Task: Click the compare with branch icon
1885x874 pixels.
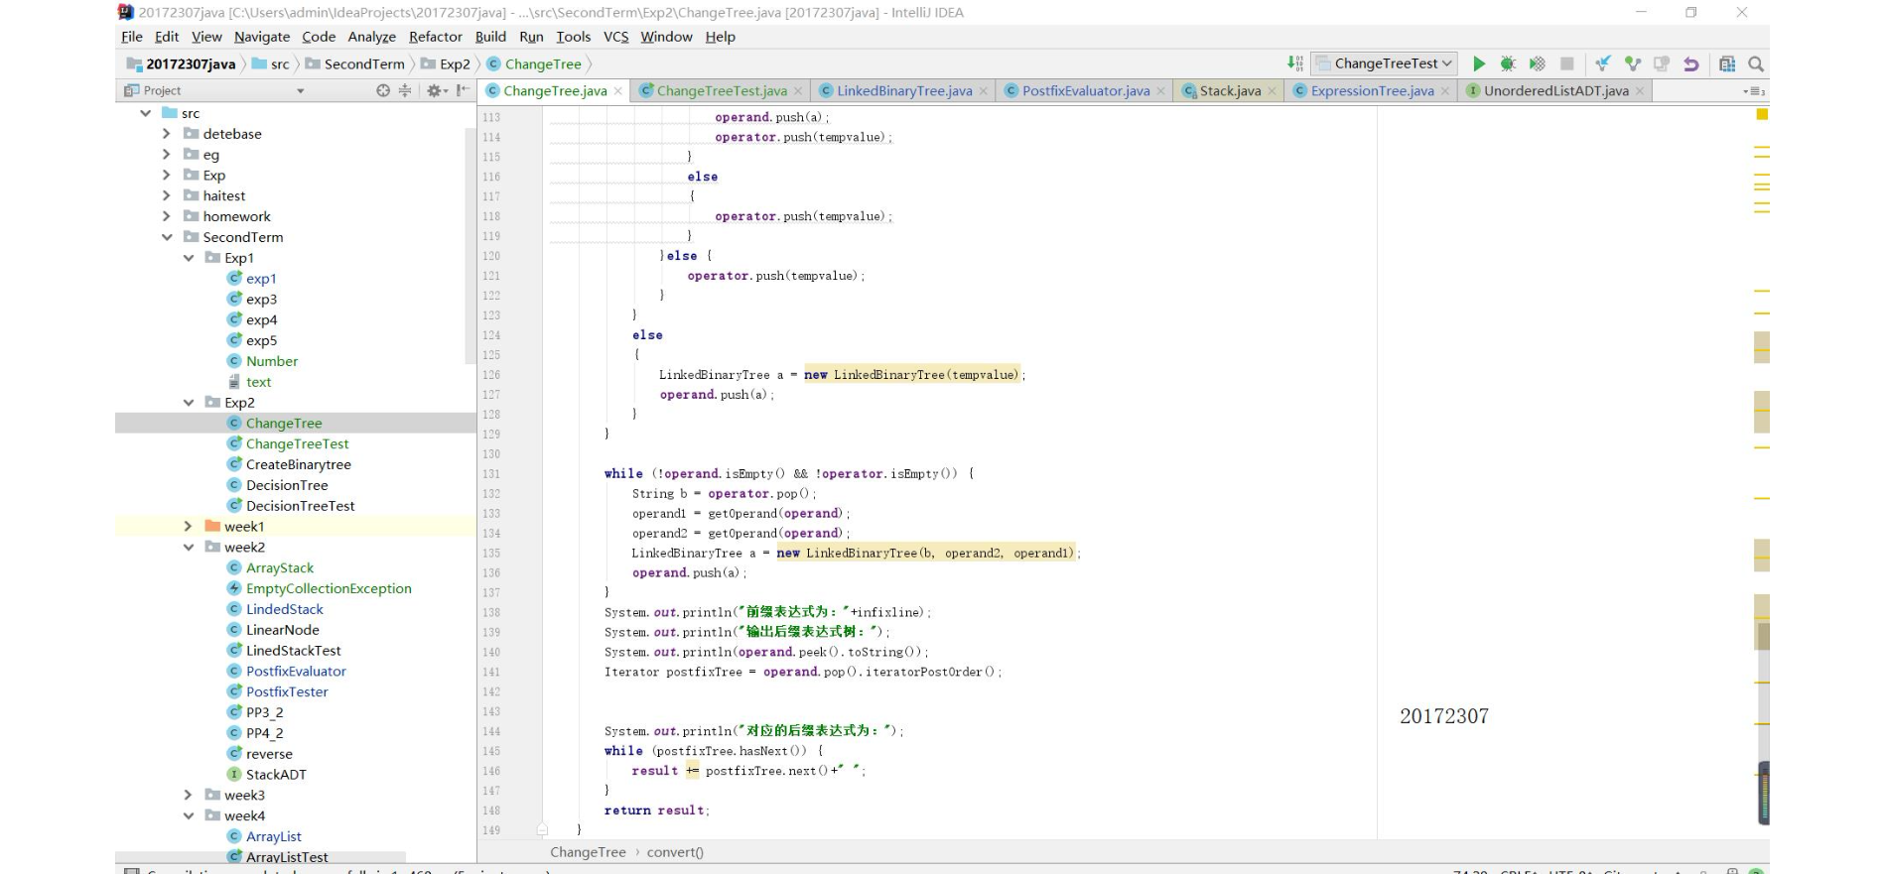Action: point(1661,63)
